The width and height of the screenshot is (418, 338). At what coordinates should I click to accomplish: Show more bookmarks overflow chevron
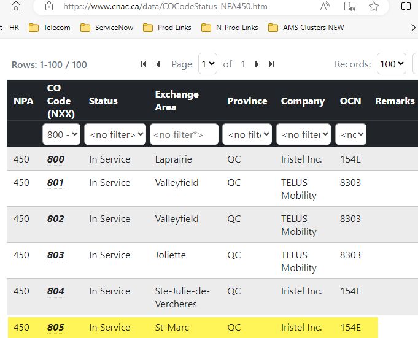(413, 28)
